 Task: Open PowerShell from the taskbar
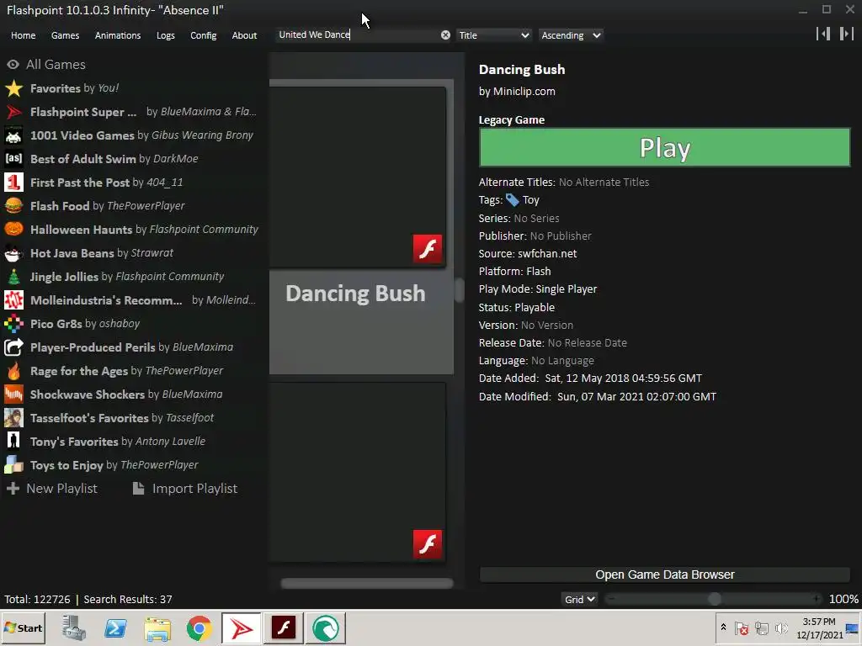pyautogui.click(x=115, y=628)
